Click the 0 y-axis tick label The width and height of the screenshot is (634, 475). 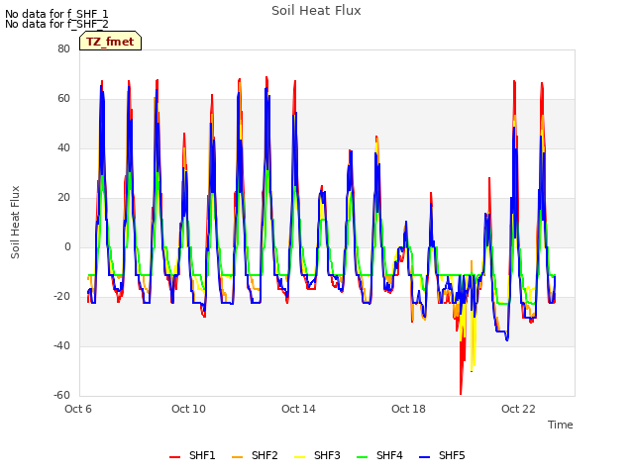tap(67, 246)
